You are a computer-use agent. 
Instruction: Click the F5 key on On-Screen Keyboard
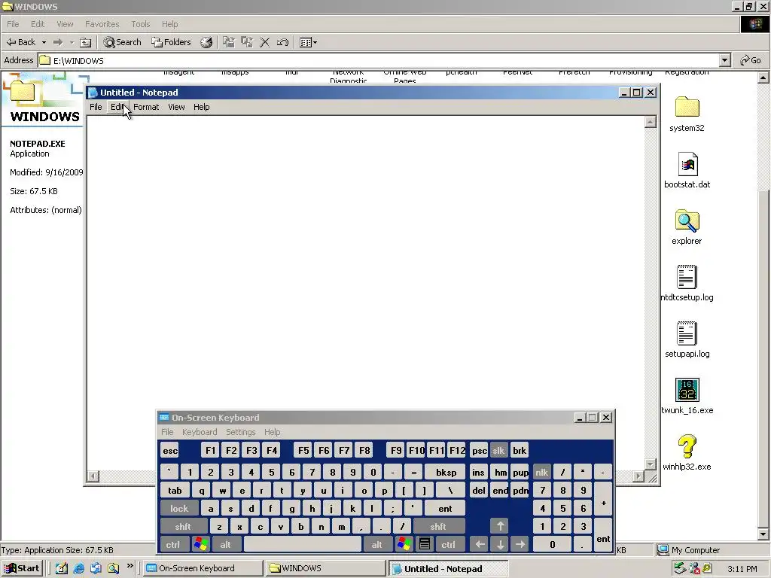[303, 450]
